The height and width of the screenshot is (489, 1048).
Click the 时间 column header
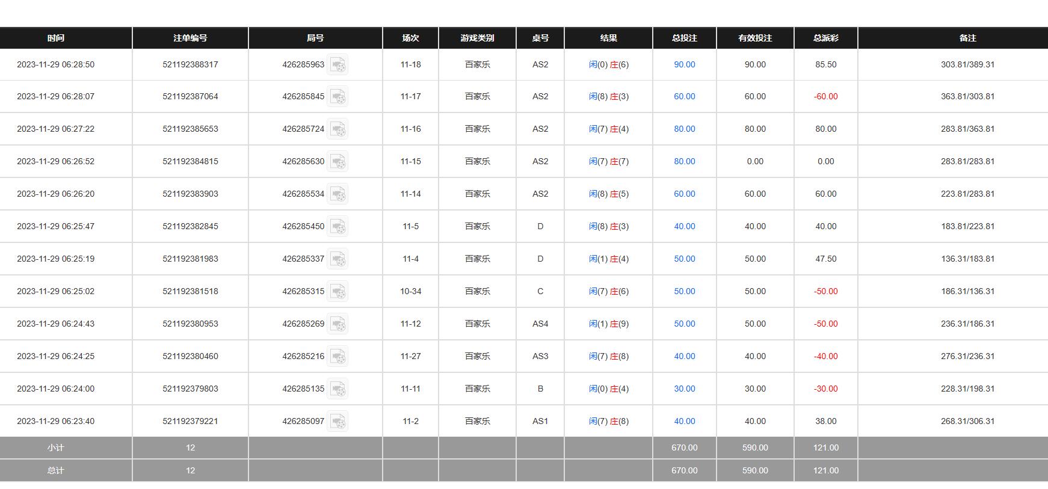[x=56, y=38]
